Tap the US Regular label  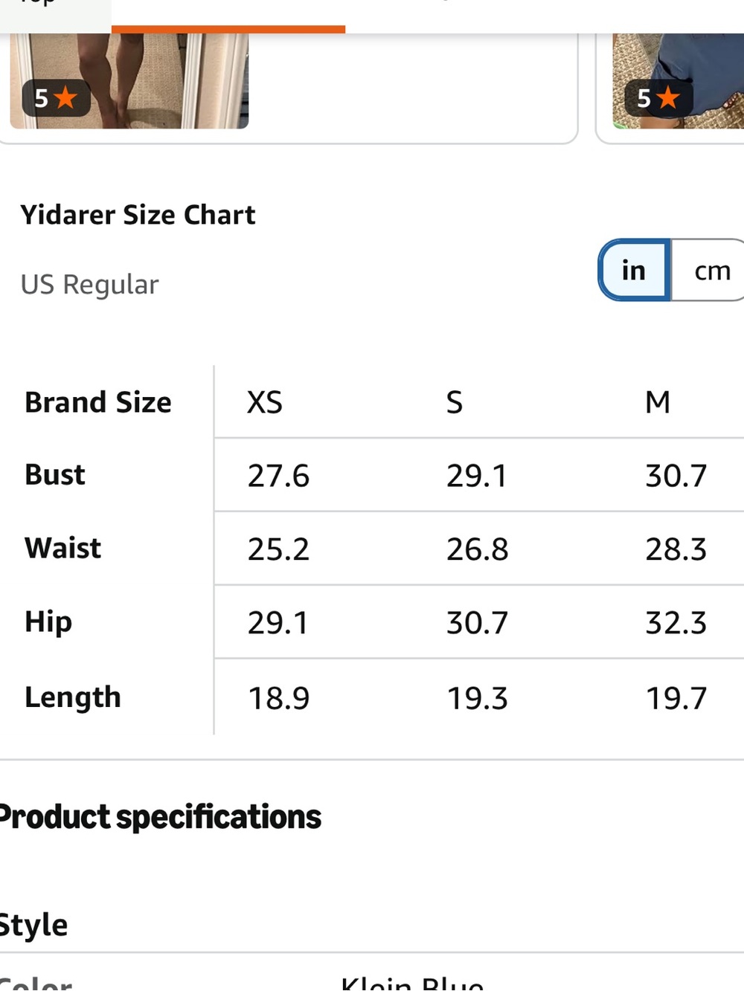(90, 285)
